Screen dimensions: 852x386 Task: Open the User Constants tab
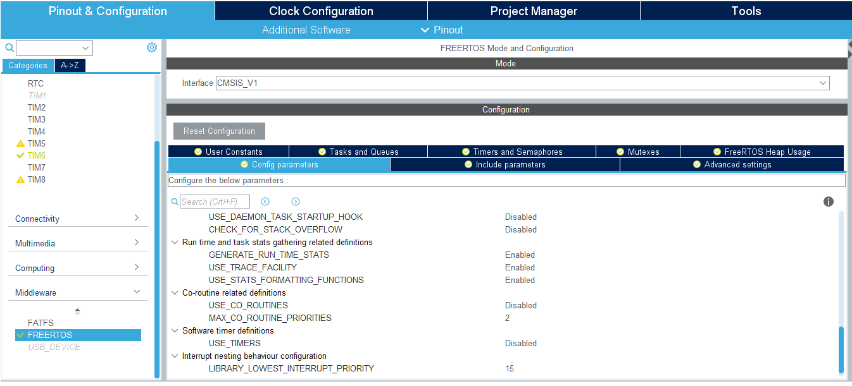229,152
